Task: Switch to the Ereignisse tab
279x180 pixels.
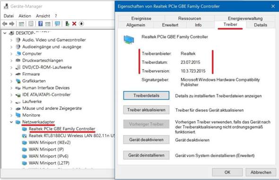Action: (x=141, y=18)
